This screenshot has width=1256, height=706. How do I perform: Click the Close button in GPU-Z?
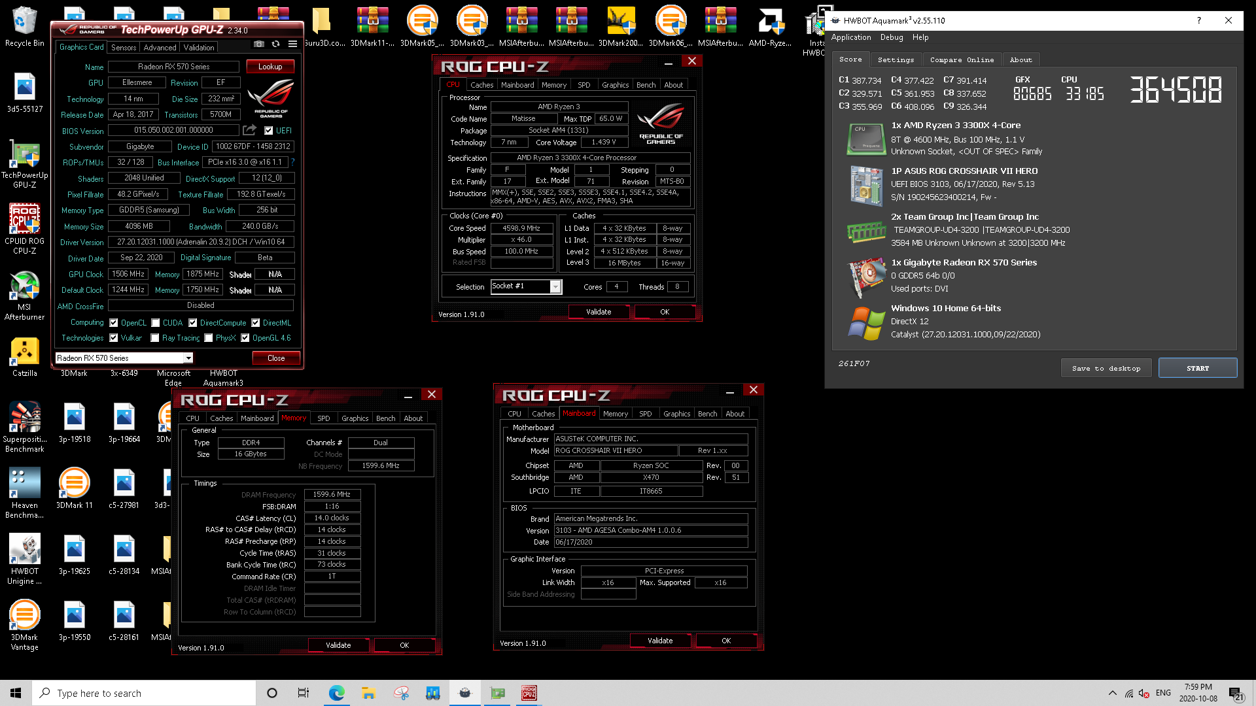click(x=276, y=358)
